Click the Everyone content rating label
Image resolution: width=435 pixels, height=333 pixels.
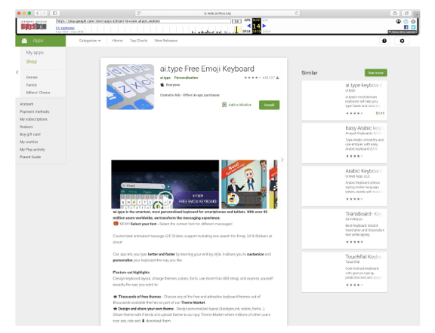172,84
